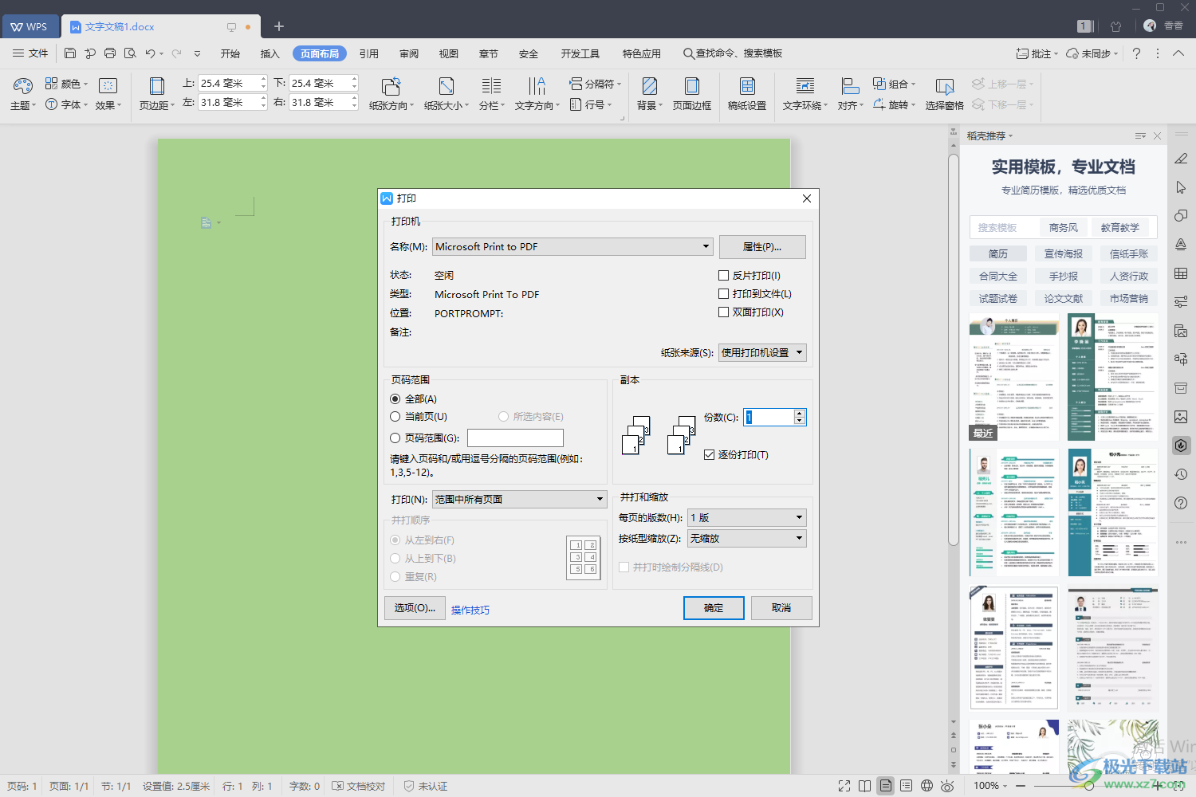
Task: Select the 稿纸设置 manuscript paper icon
Action: pyautogui.click(x=746, y=86)
